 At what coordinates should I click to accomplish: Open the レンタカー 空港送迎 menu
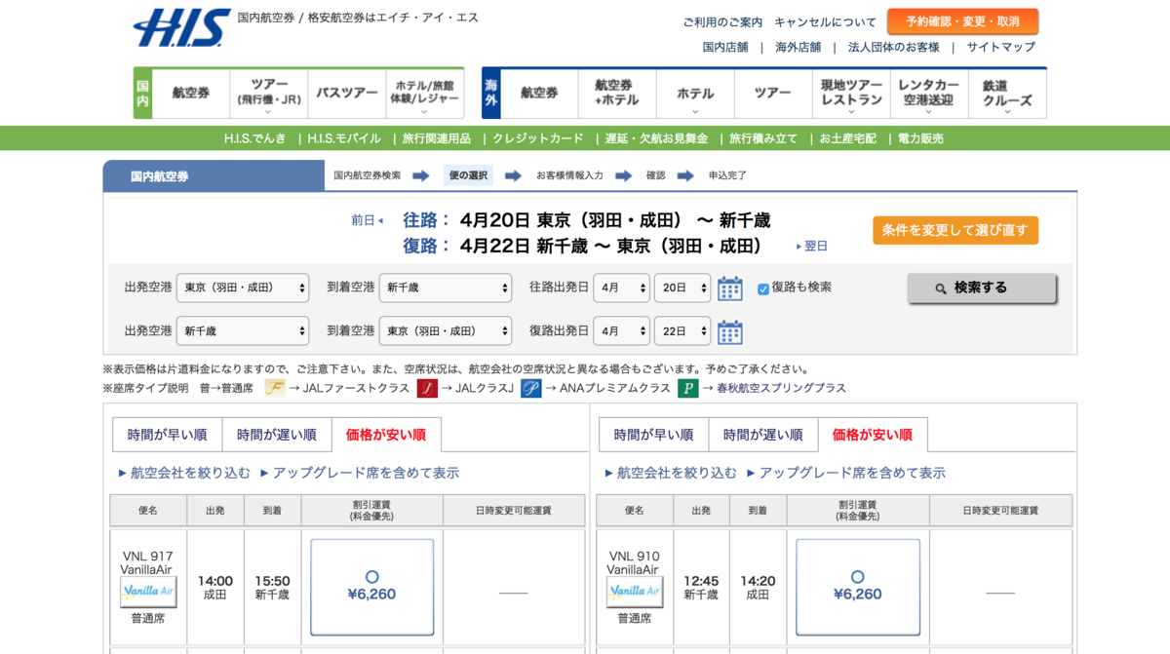[929, 94]
